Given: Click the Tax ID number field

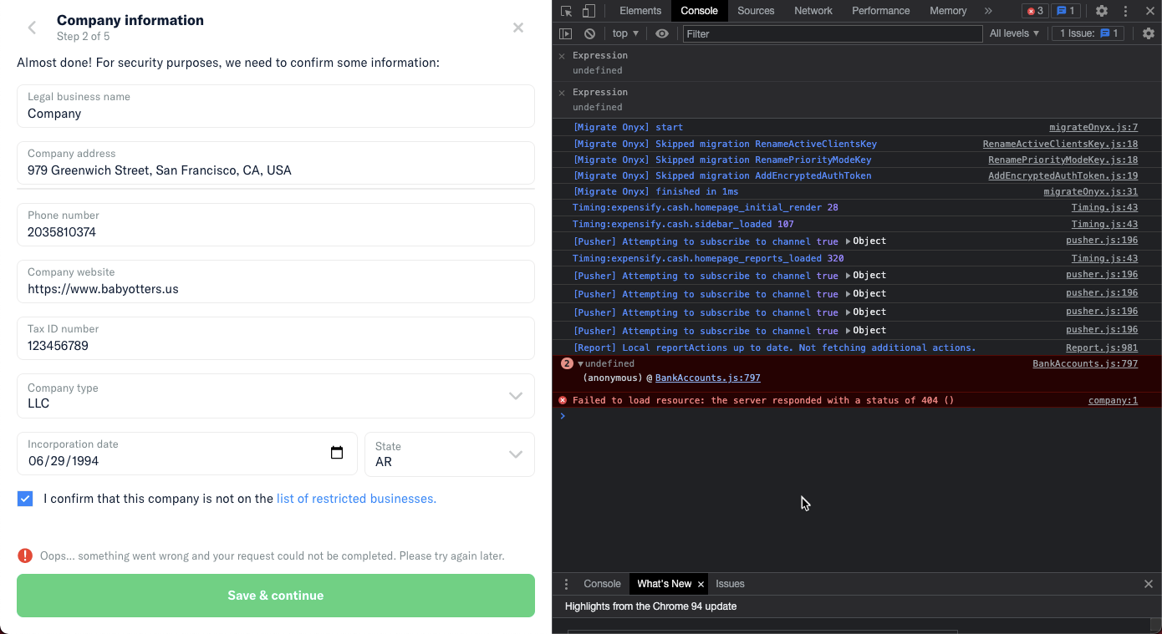Looking at the screenshot, I should click(276, 338).
